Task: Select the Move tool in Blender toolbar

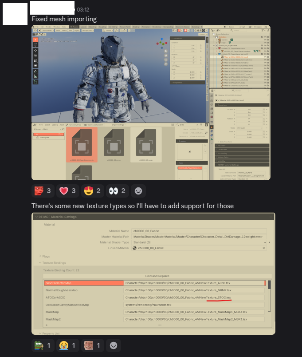Action: pyautogui.click(x=35, y=50)
